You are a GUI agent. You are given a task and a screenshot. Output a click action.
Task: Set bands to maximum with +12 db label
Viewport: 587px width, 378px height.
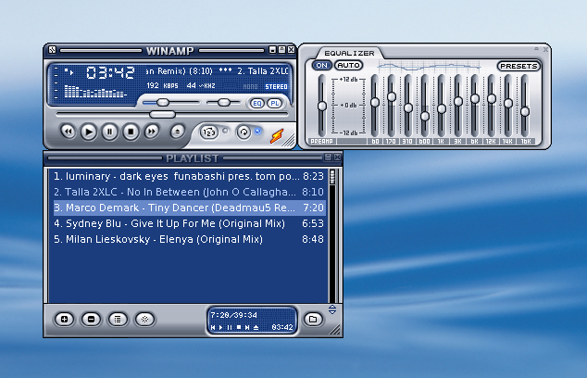click(348, 80)
